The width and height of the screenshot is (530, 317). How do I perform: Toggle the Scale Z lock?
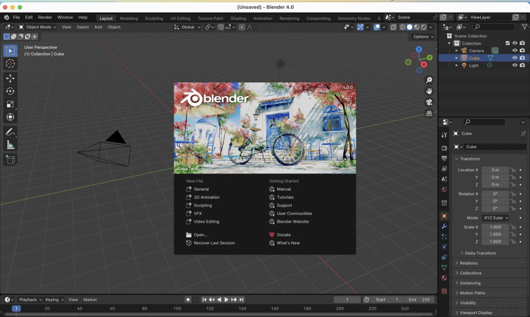point(513,242)
